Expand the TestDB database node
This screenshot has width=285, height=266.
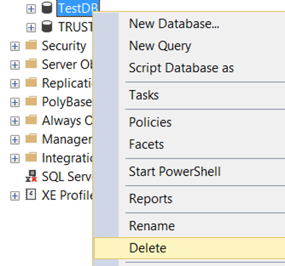coord(31,9)
